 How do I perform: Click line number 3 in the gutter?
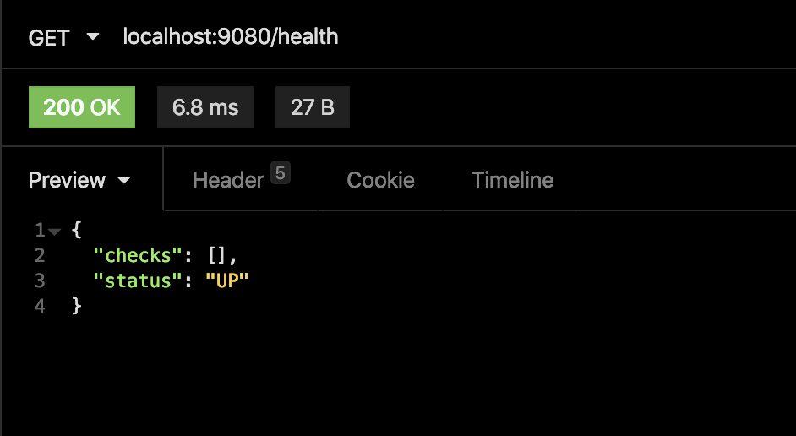(40, 281)
